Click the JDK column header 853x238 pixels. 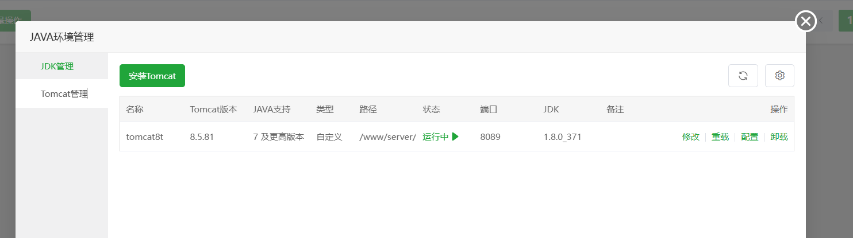click(551, 109)
